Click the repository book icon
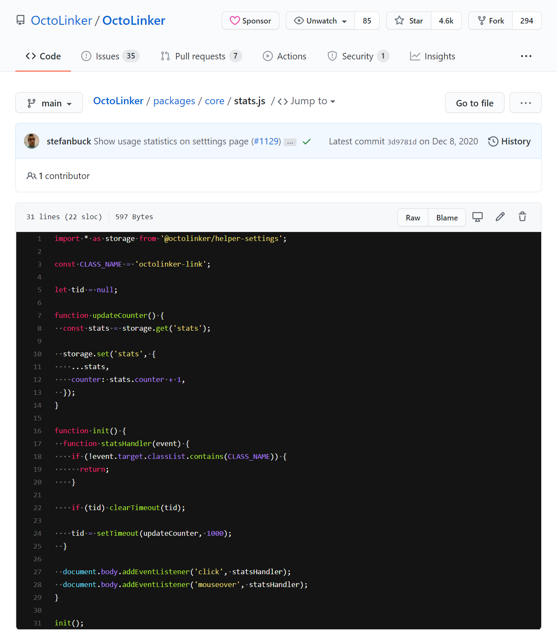Image resolution: width=557 pixels, height=643 pixels. 21,20
